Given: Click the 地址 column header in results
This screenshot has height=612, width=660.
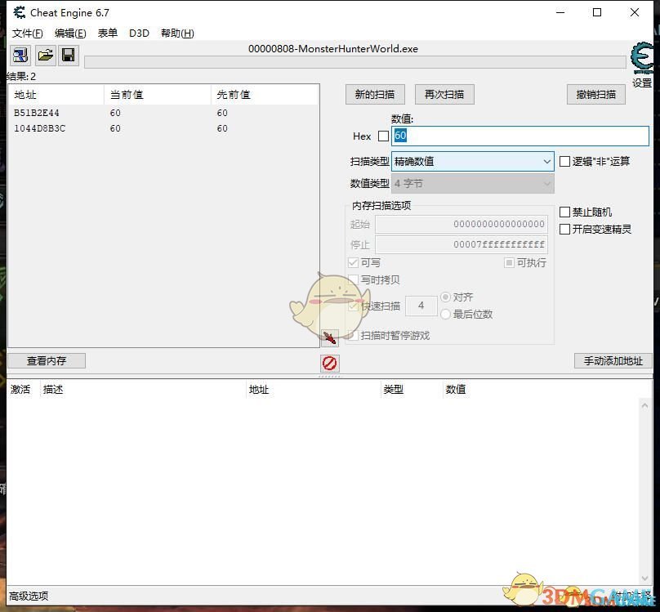Looking at the screenshot, I should [x=56, y=95].
